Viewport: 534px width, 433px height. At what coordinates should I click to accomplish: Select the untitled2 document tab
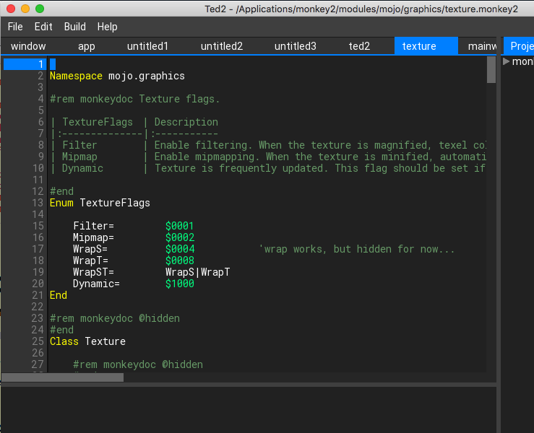point(221,46)
